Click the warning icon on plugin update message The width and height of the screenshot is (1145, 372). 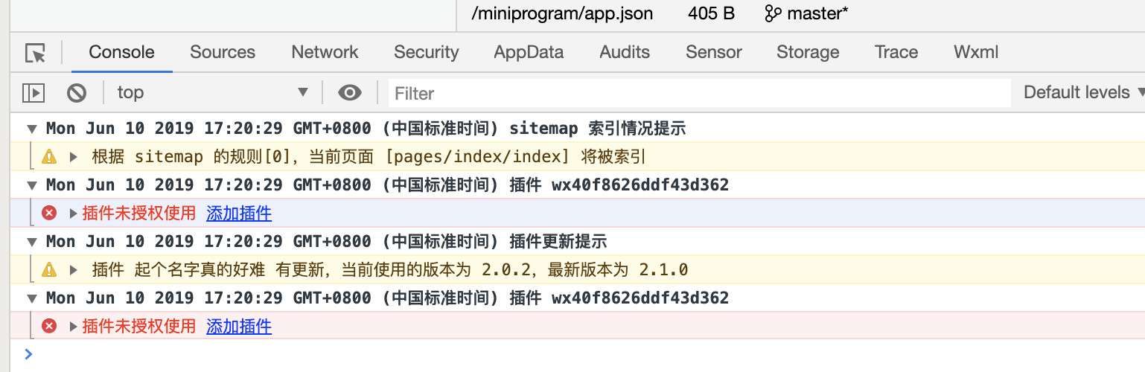(x=49, y=269)
